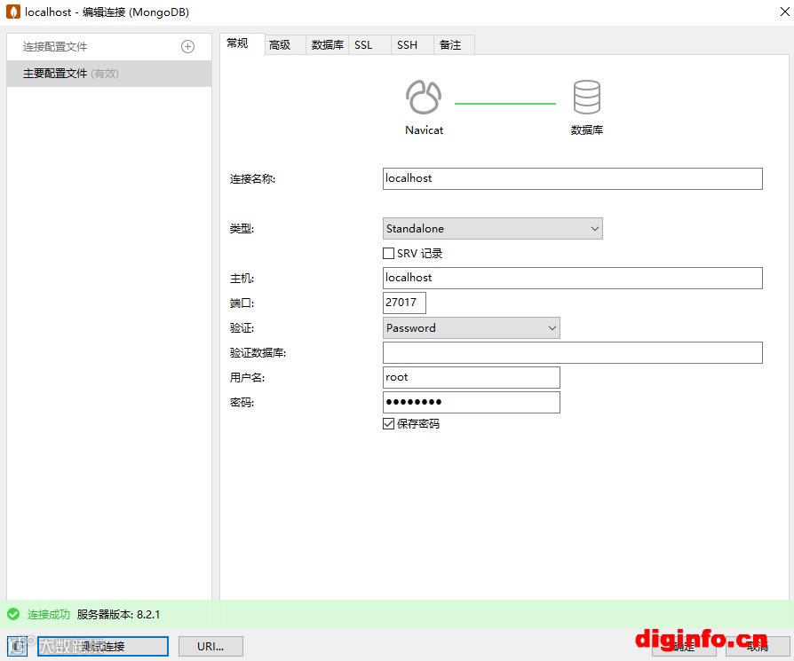The image size is (794, 661).
Task: Select 主要配置文件 in the profile list
Action: (109, 74)
